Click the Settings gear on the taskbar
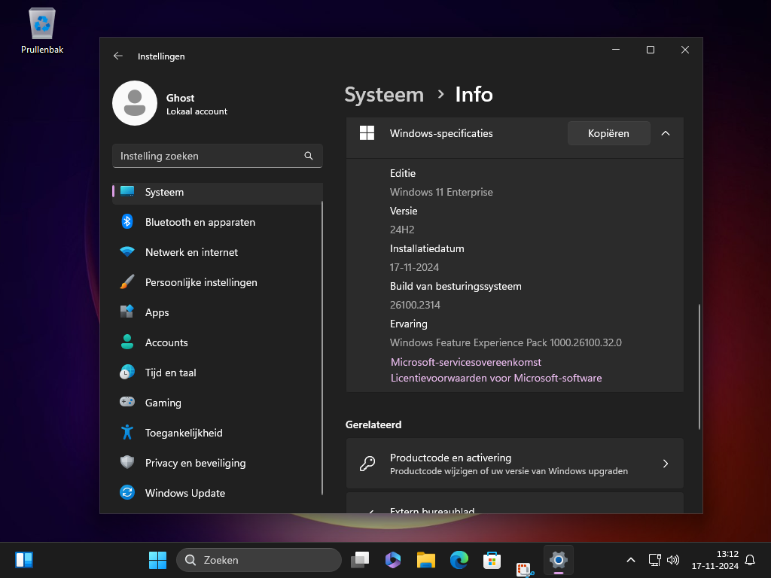Screen dimensions: 771x578 click(x=559, y=560)
